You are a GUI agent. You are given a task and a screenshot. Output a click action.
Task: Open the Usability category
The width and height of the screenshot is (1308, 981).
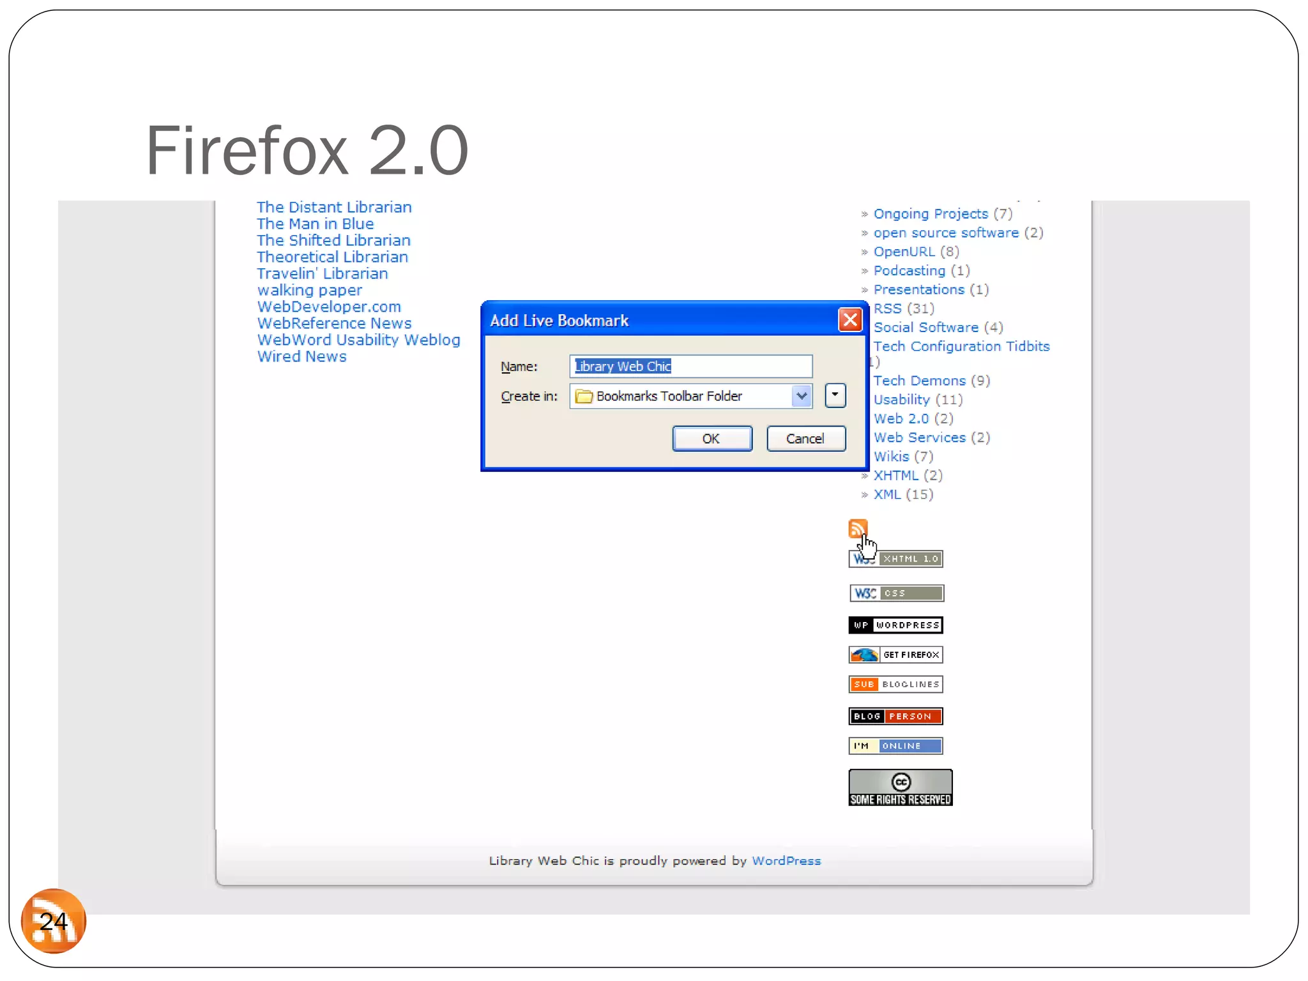coord(902,400)
